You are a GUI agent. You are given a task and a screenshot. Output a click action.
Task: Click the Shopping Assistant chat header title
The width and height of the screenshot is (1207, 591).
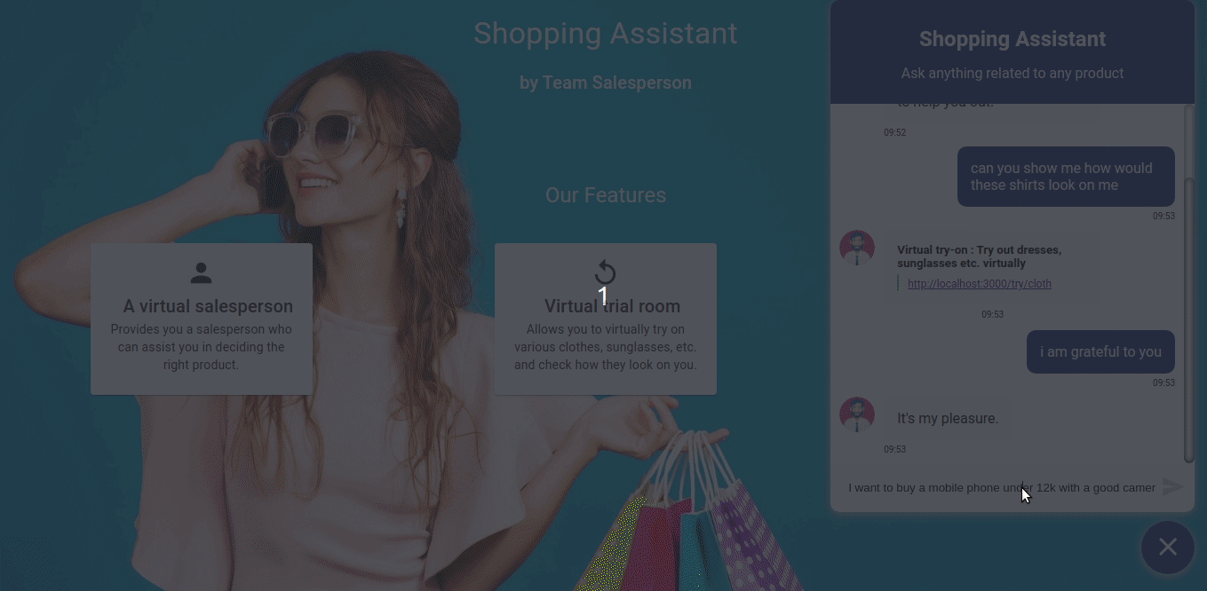(x=1012, y=39)
